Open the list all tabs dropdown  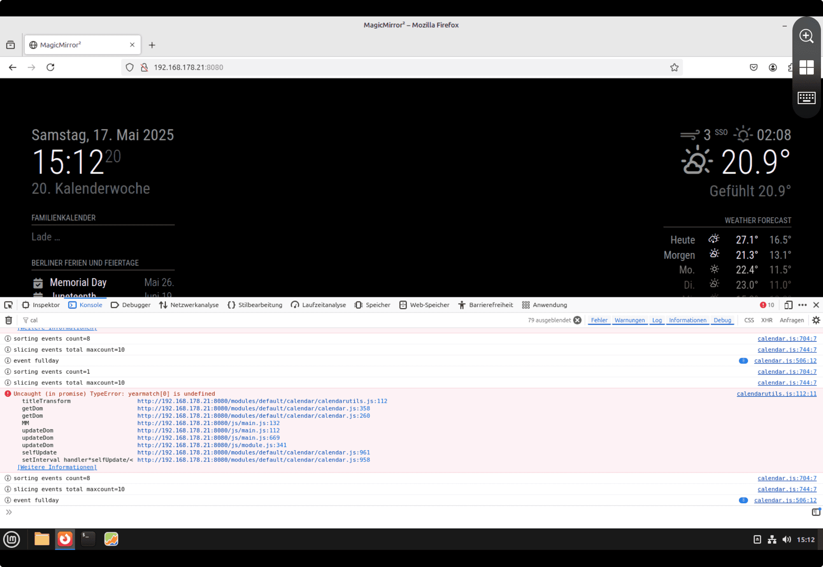pos(11,45)
